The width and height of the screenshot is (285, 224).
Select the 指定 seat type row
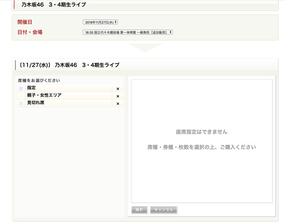[70, 88]
